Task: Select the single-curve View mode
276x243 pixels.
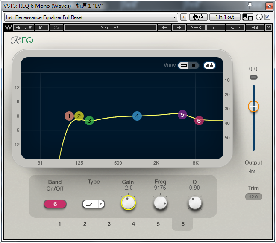Action: coord(184,66)
